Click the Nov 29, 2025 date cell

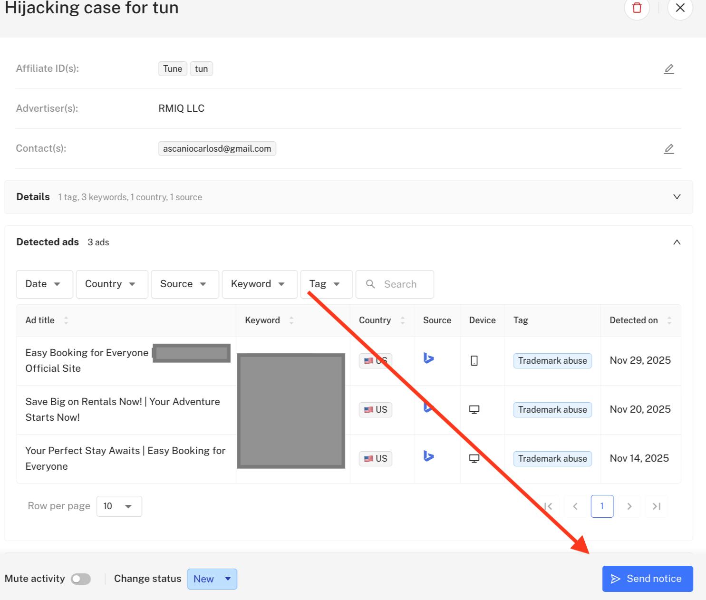[x=640, y=360]
